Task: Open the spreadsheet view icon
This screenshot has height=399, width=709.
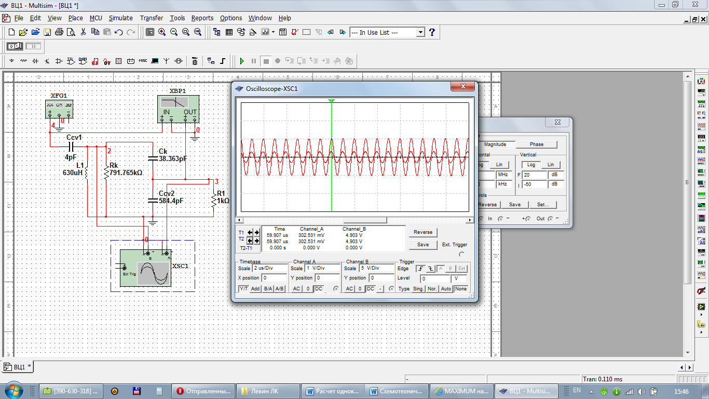Action: coord(229,32)
